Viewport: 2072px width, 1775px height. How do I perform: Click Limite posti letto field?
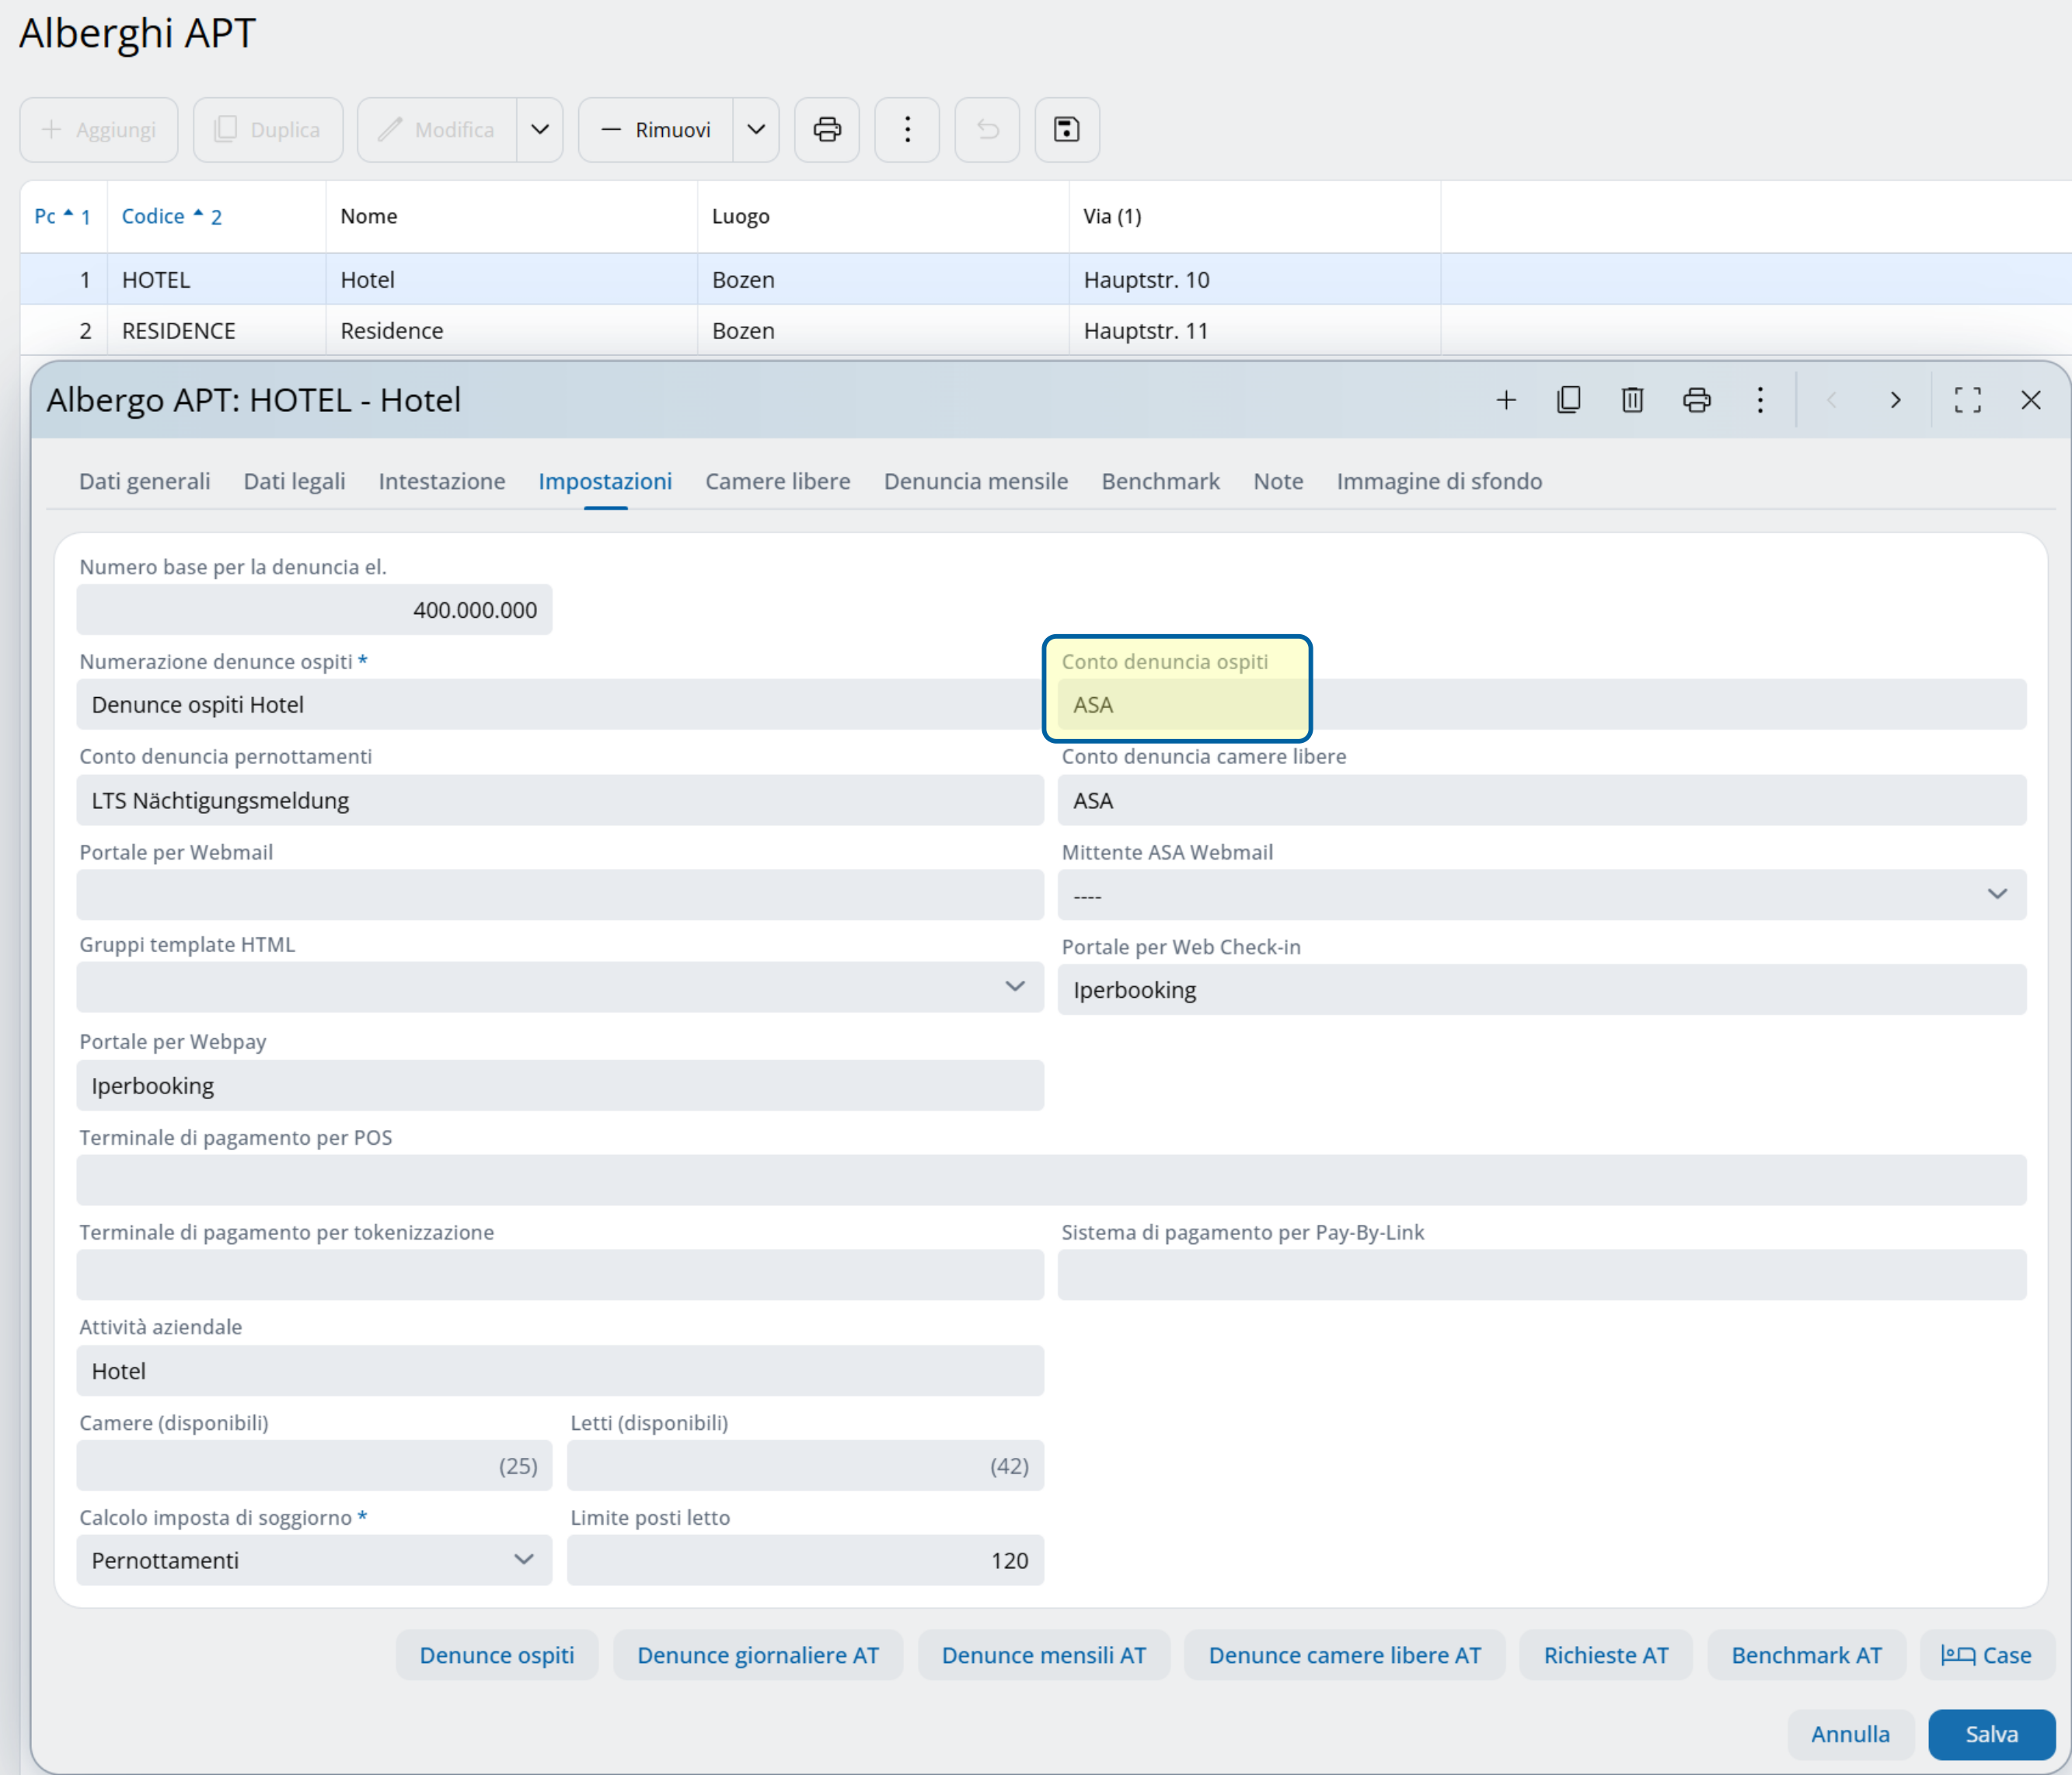[805, 1560]
